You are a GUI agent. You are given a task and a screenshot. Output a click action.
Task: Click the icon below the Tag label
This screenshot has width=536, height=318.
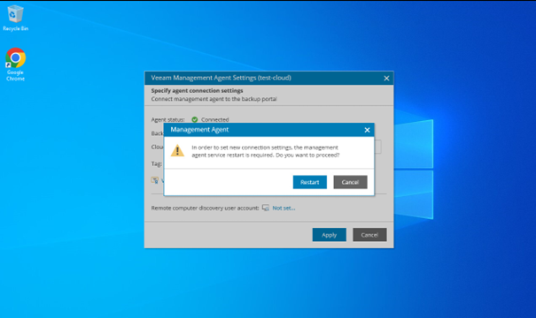[x=155, y=180]
